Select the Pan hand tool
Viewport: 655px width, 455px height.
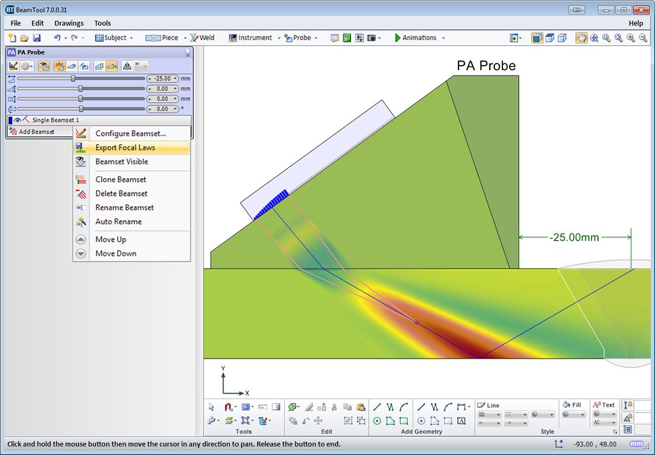tap(581, 38)
